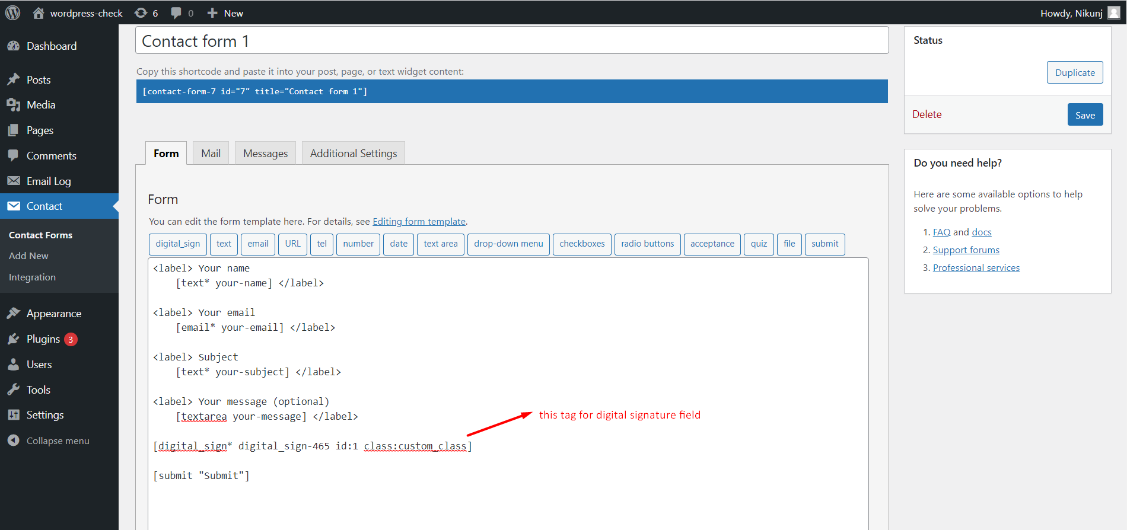Open the Professional services link
Viewport: 1127px width, 530px height.
tap(976, 268)
